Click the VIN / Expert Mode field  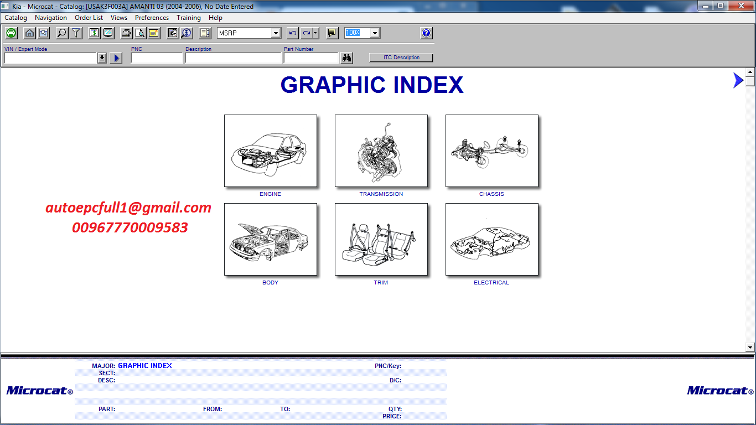(51, 58)
